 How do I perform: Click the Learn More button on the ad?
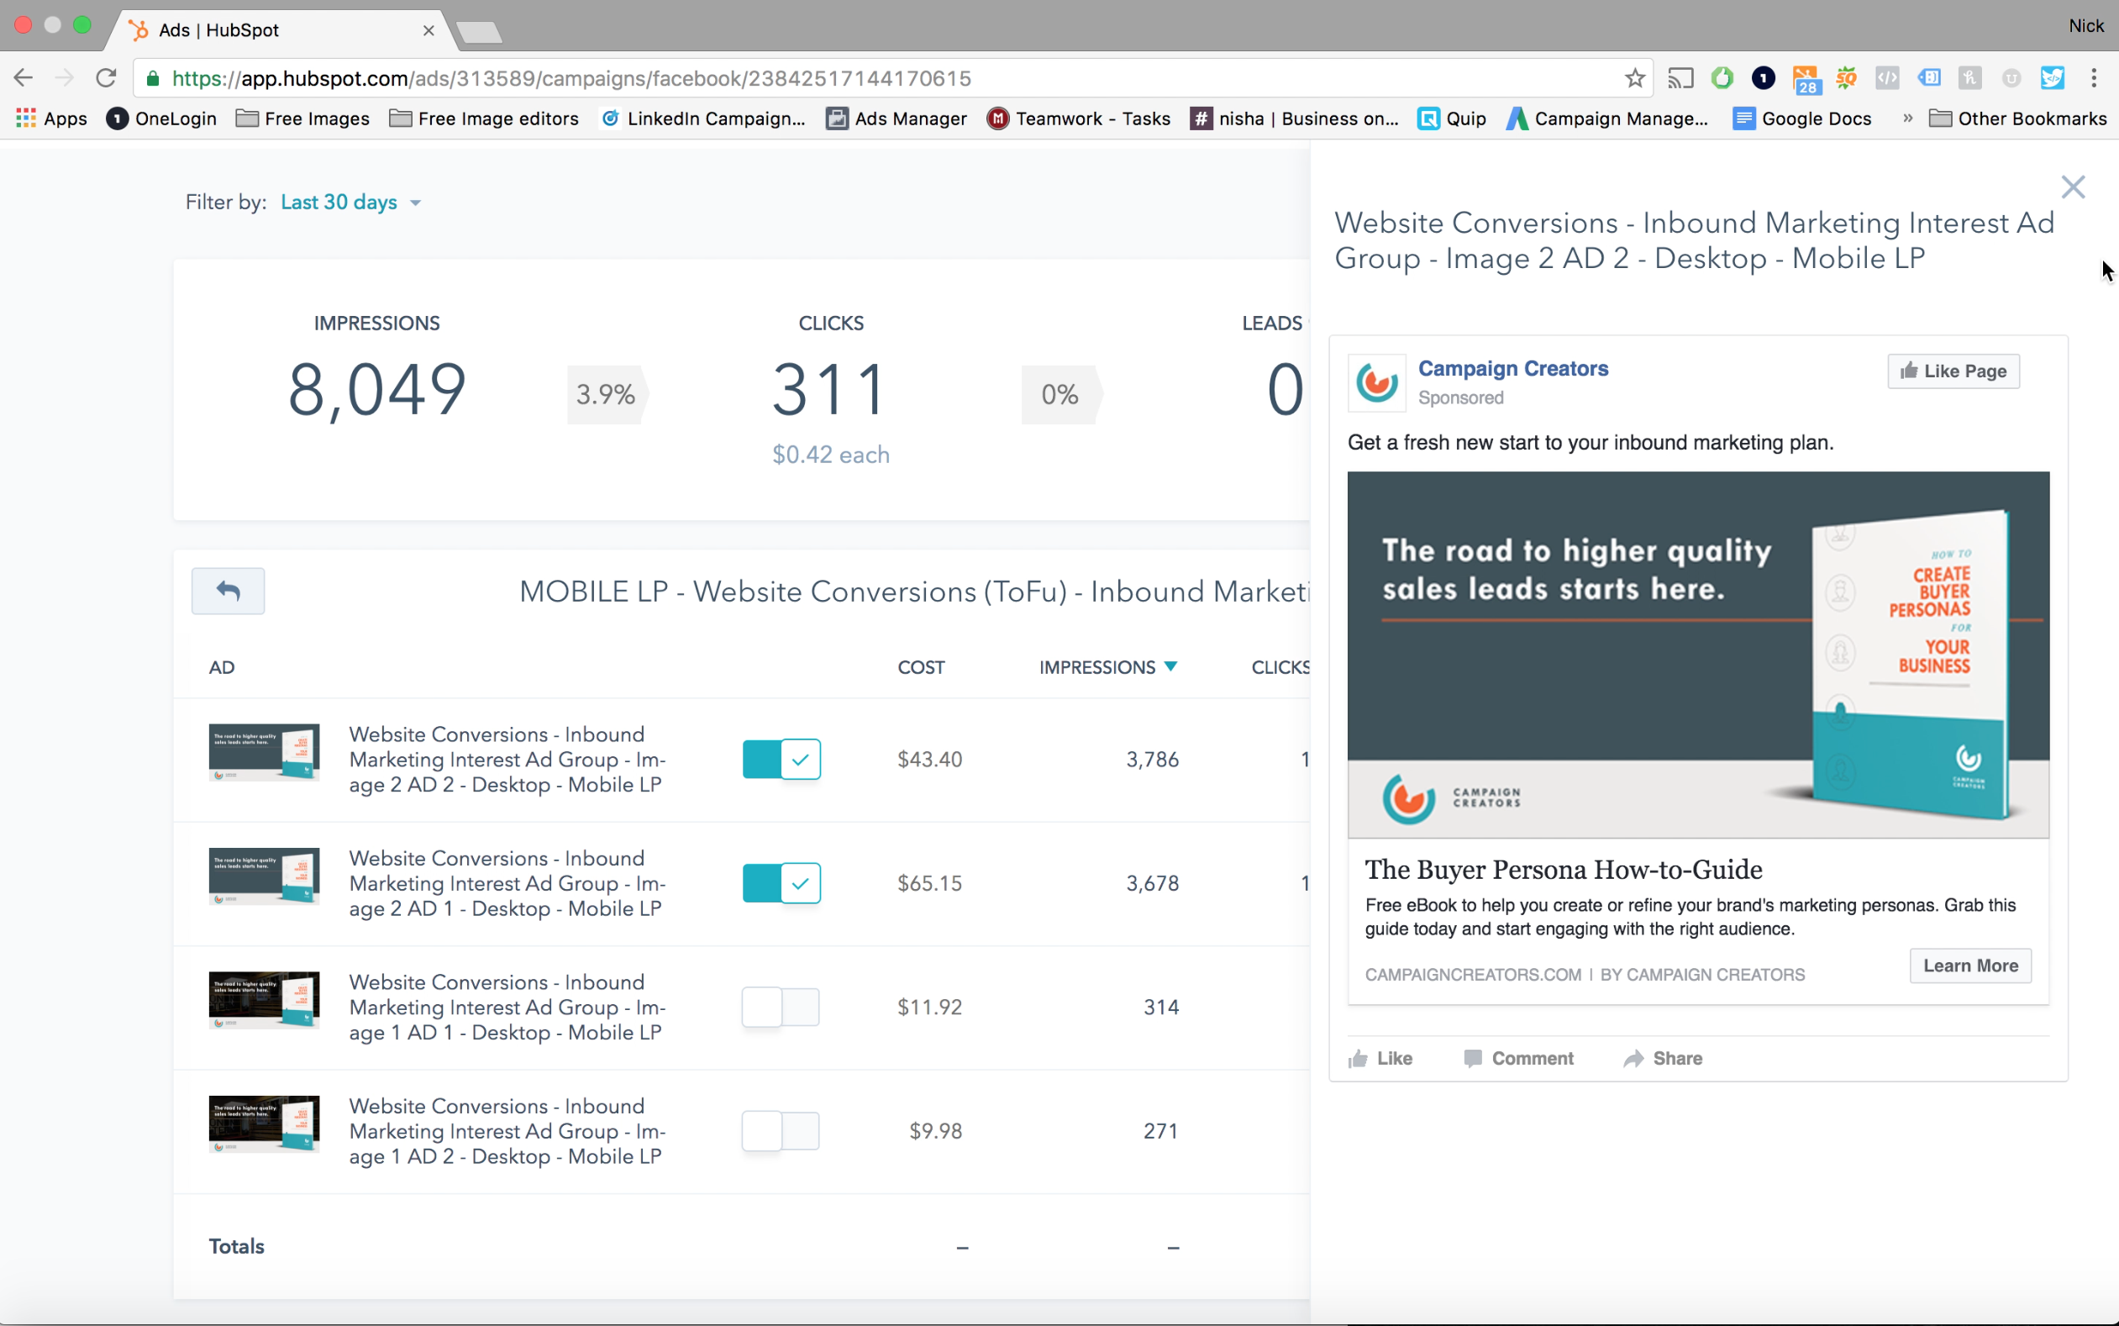pyautogui.click(x=1969, y=965)
